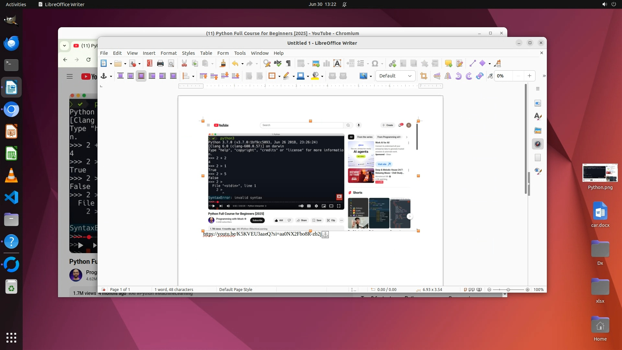Viewport: 622px width, 350px height.
Task: Open the image mode Default dropdown
Action: pos(395,76)
